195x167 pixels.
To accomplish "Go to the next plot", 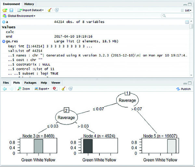I will pyautogui.click(x=11, y=89).
